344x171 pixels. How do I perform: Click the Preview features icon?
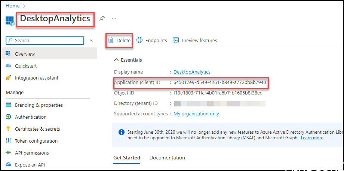[x=176, y=40]
